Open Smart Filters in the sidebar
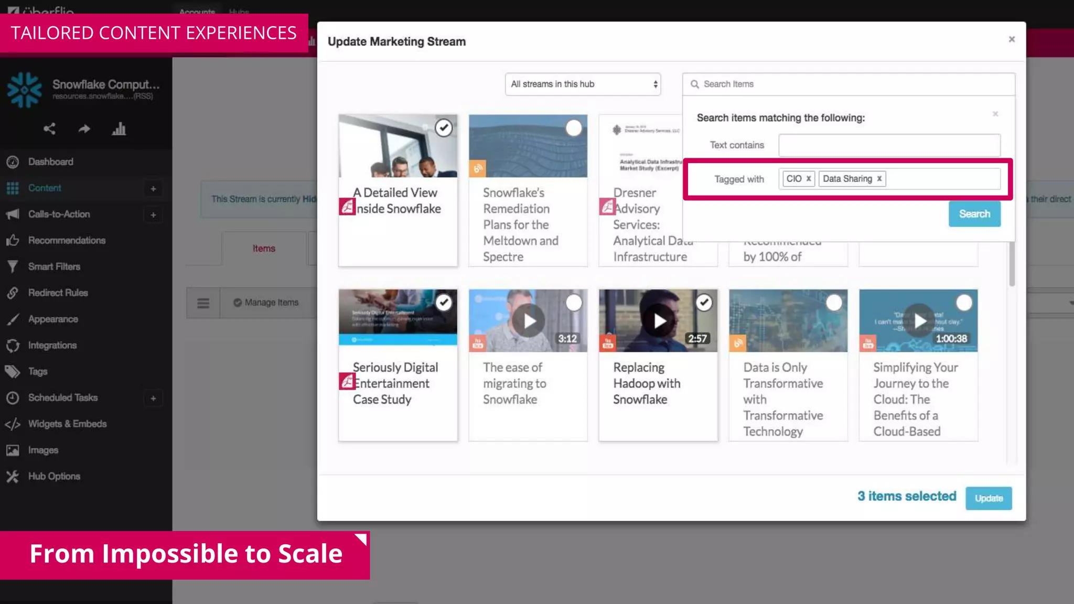Image resolution: width=1074 pixels, height=604 pixels. 54,266
